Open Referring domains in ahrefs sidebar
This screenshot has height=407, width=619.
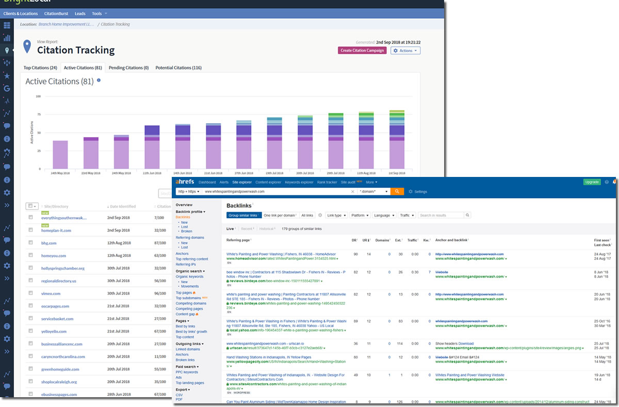click(x=190, y=238)
